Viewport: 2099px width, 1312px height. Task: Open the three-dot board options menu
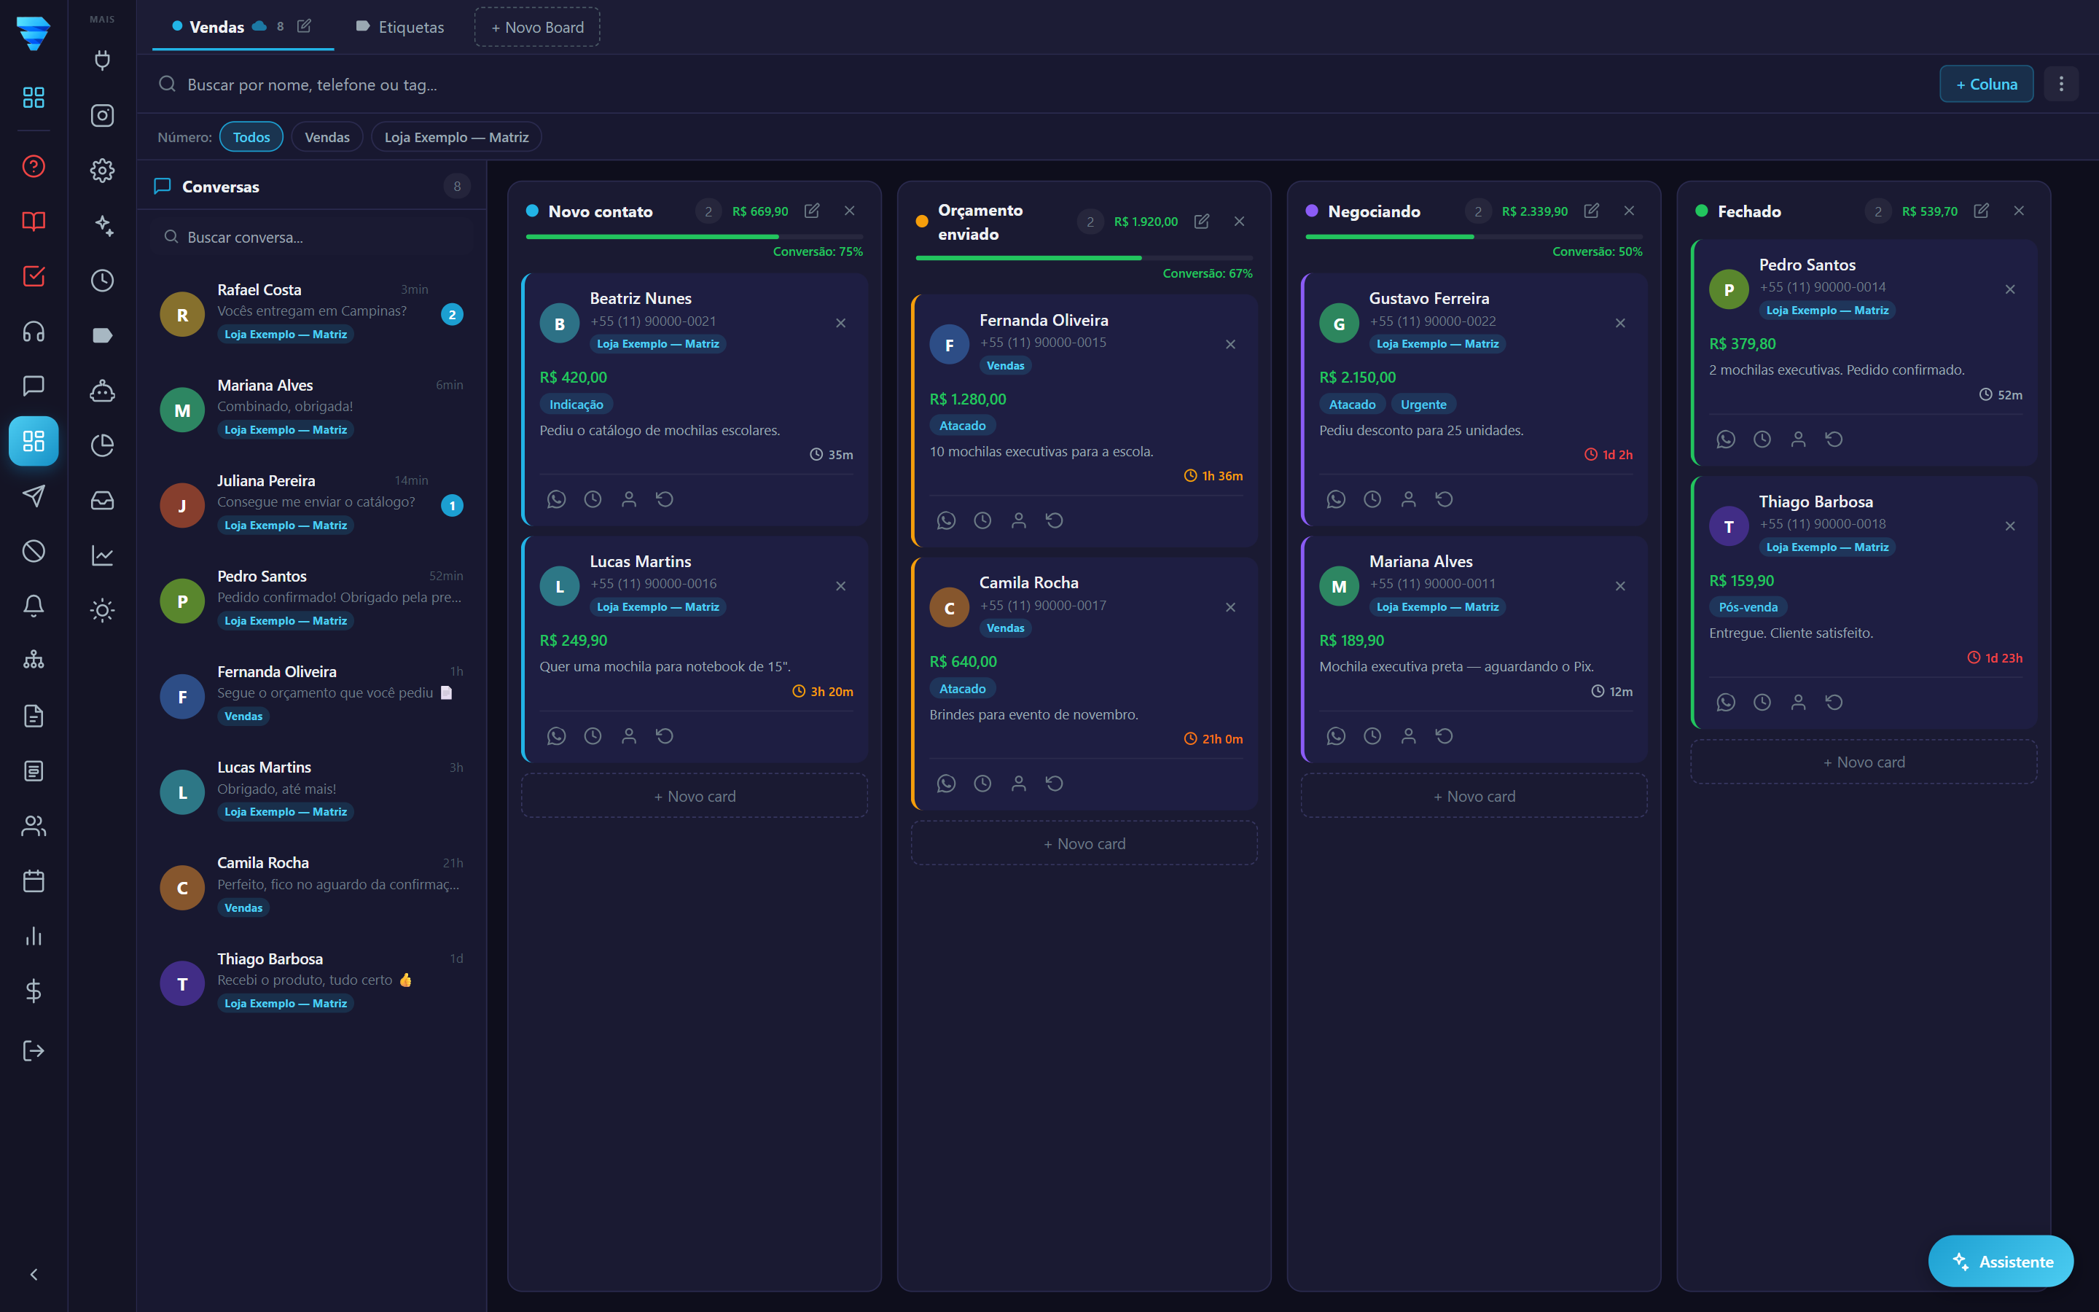(x=2062, y=84)
